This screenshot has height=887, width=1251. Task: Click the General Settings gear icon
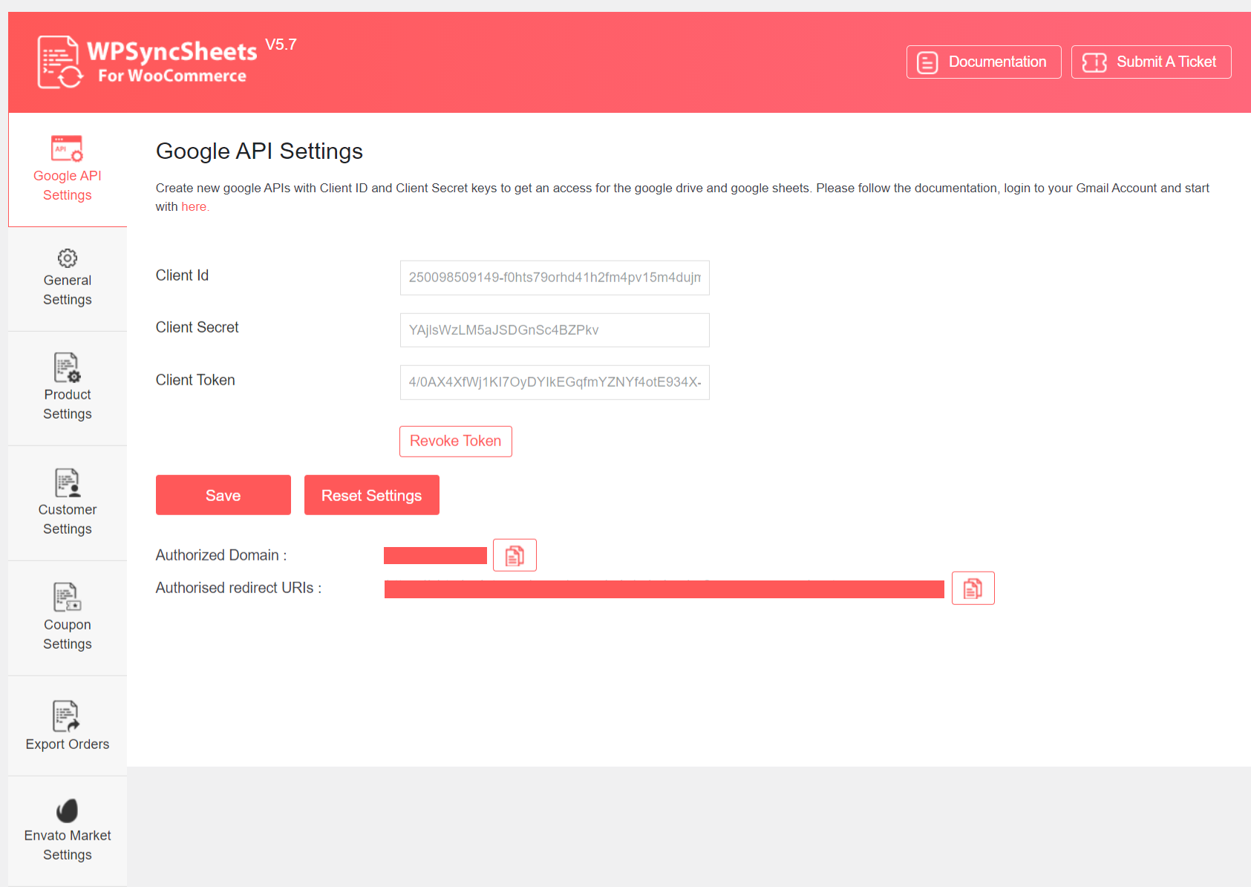67,258
